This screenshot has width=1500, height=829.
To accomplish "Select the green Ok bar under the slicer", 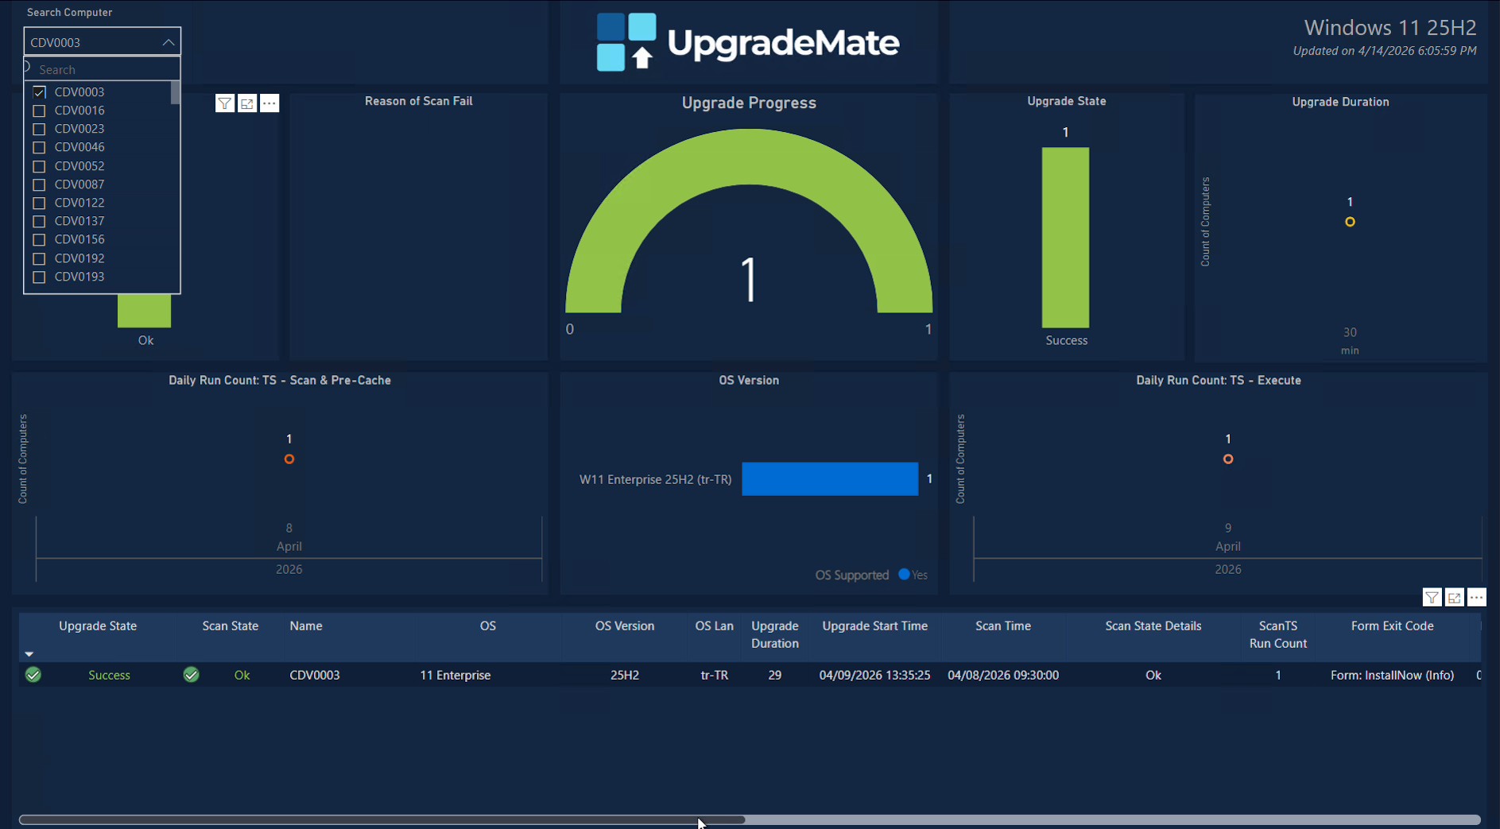I will click(x=144, y=311).
